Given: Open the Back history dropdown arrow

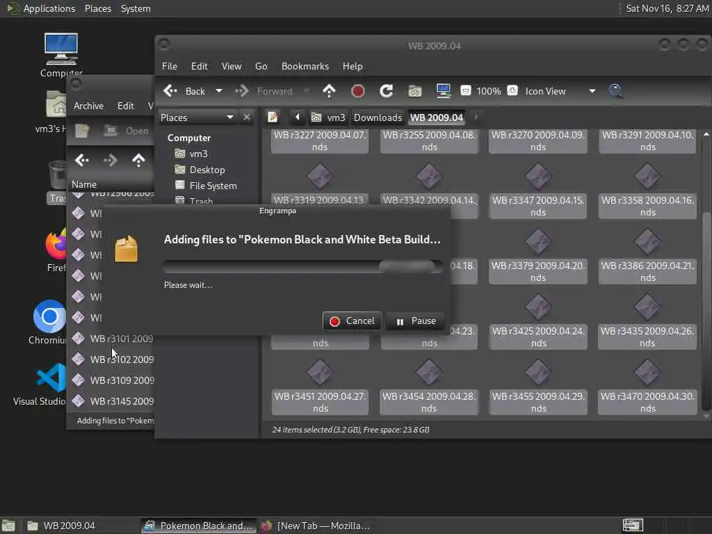Looking at the screenshot, I should [x=219, y=91].
